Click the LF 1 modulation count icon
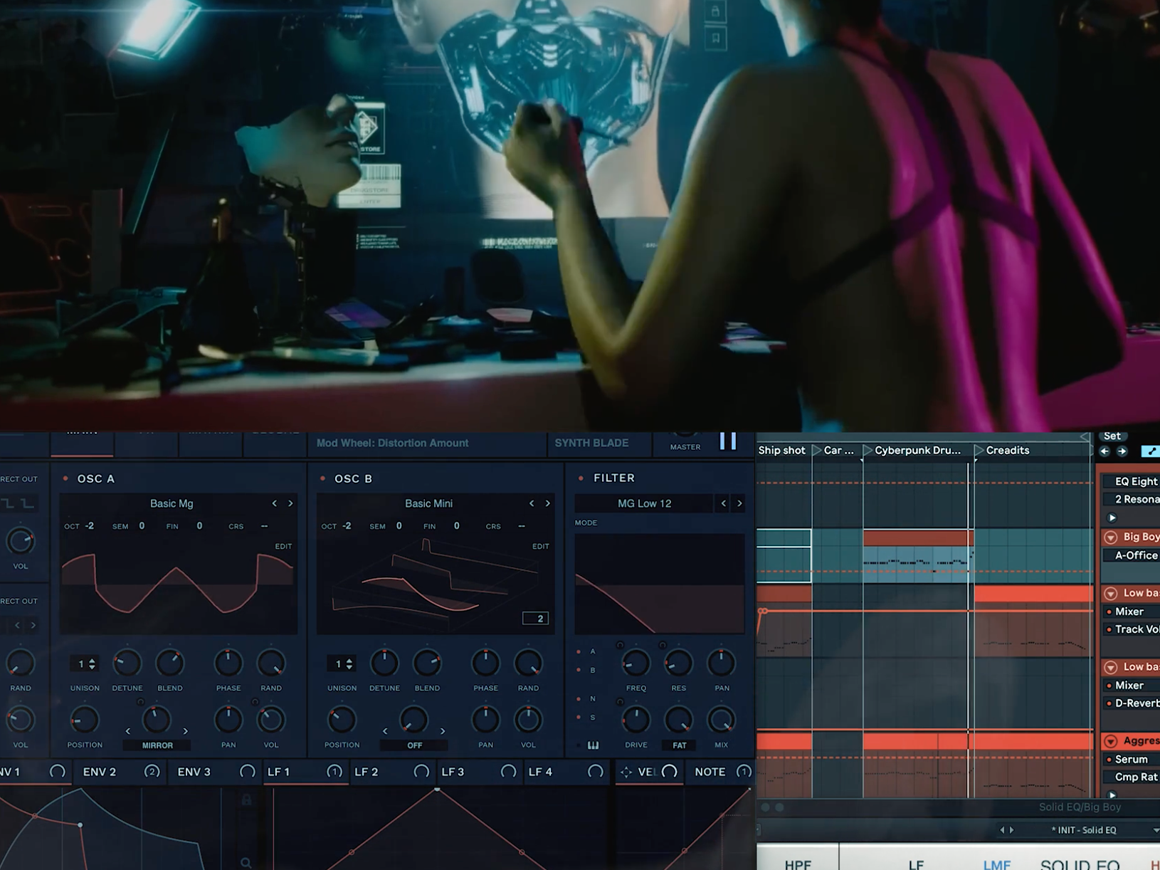This screenshot has height=870, width=1160. pos(334,771)
